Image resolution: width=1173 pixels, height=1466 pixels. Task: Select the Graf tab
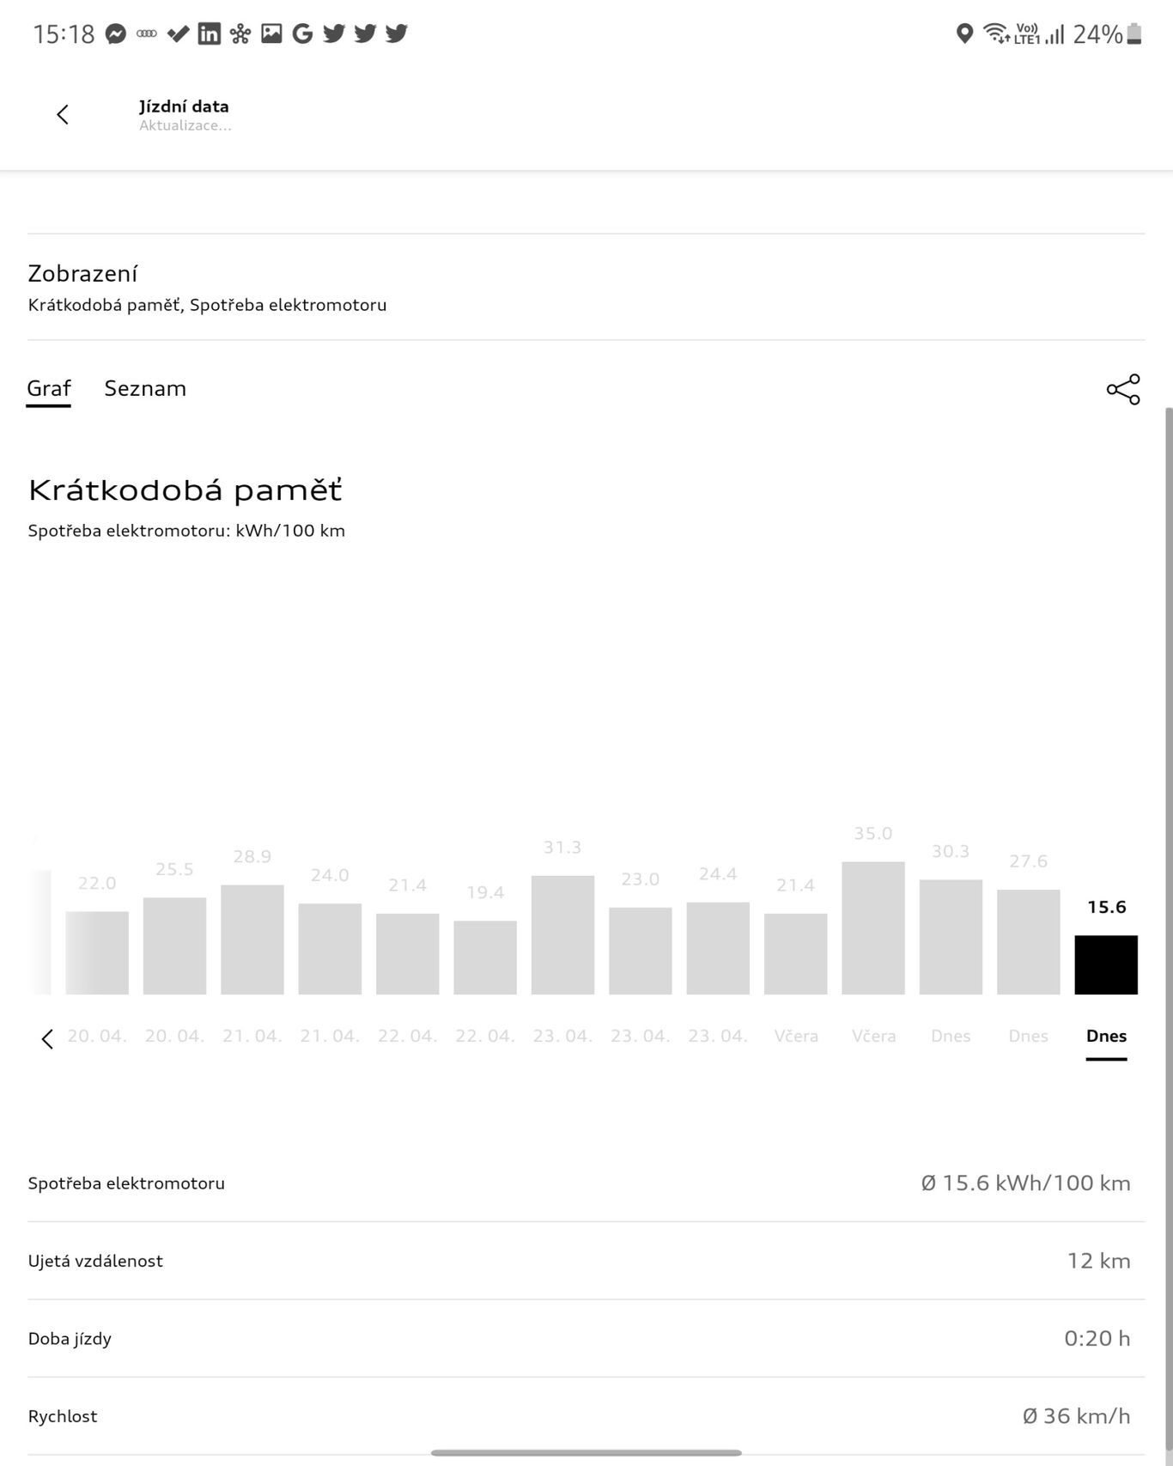[48, 388]
